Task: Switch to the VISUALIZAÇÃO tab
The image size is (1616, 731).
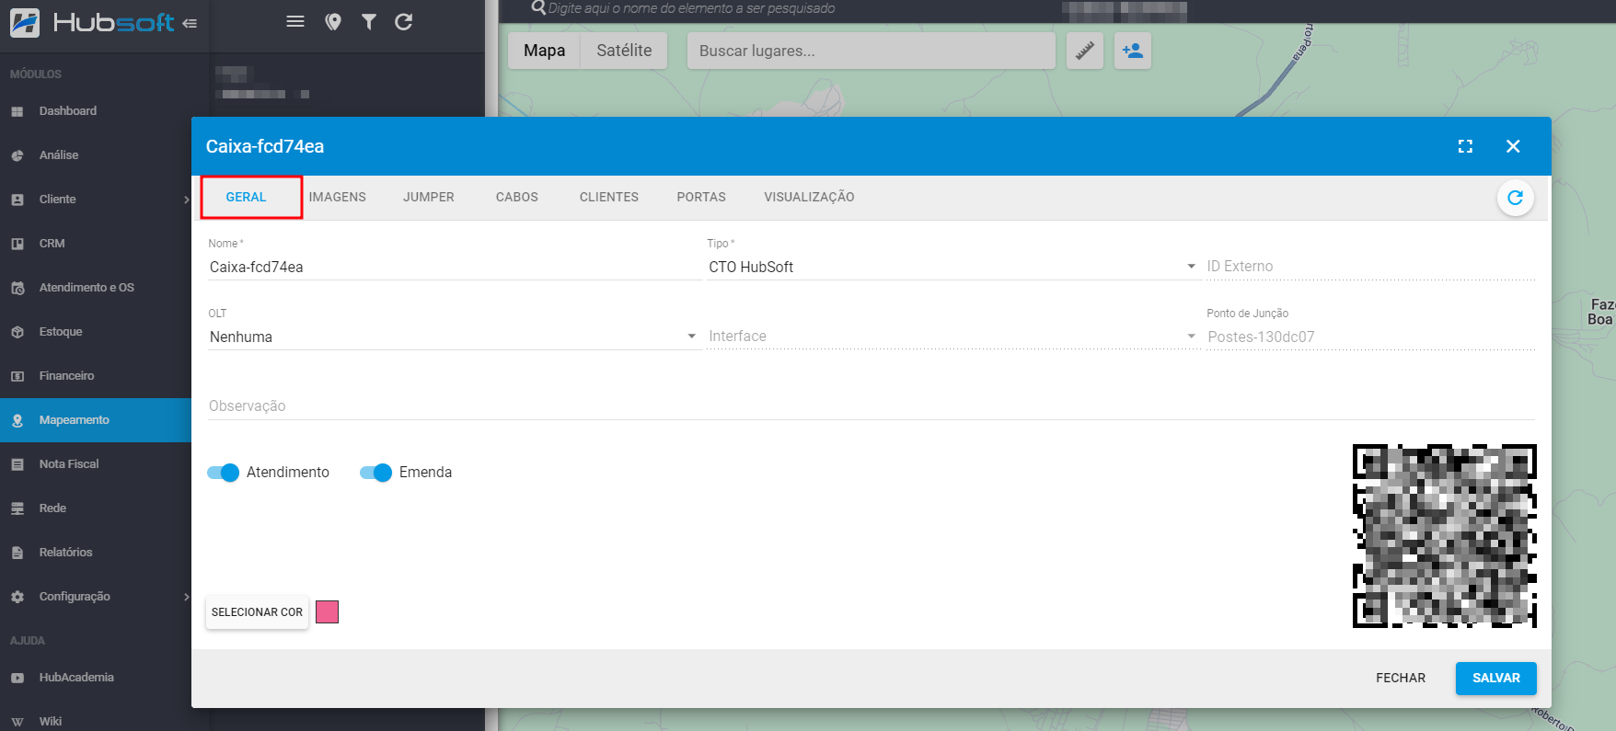Action: [809, 197]
